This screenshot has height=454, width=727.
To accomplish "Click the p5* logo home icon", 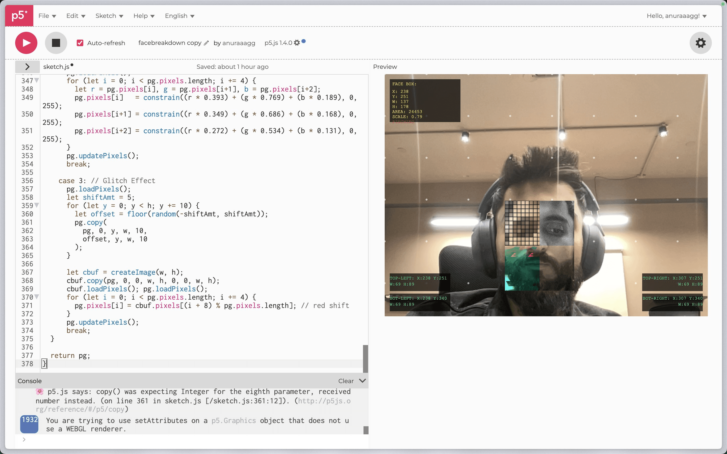I will [x=19, y=15].
